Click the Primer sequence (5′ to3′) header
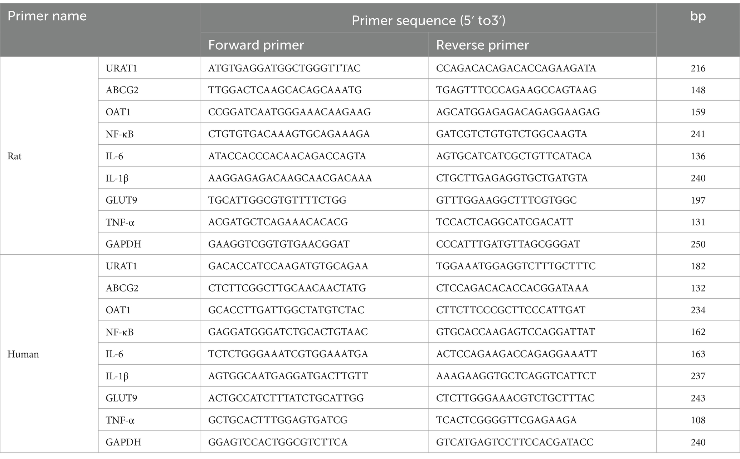The width and height of the screenshot is (740, 459). point(428,20)
